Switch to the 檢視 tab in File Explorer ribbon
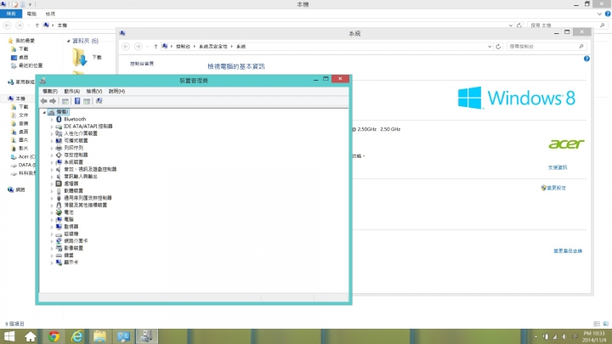The image size is (612, 344). coord(50,14)
